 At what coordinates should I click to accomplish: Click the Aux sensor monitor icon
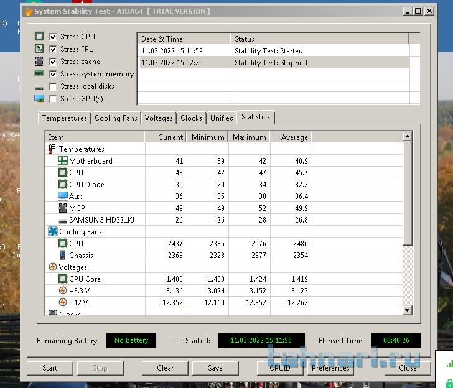tap(62, 196)
